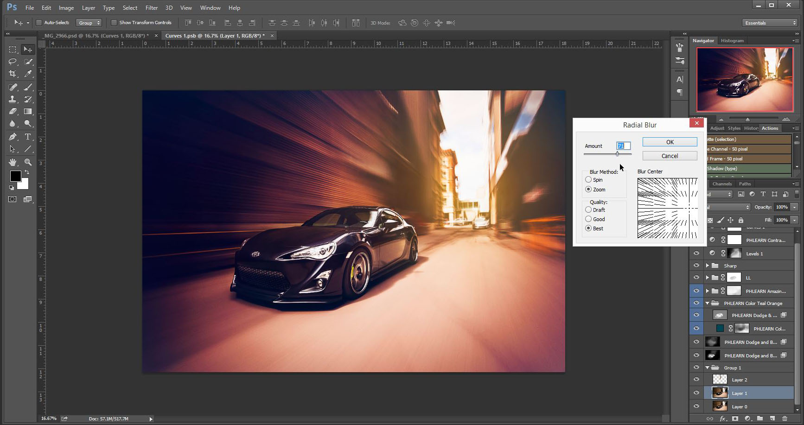Select the Pen tool
This screenshot has width=804, height=425.
click(13, 137)
